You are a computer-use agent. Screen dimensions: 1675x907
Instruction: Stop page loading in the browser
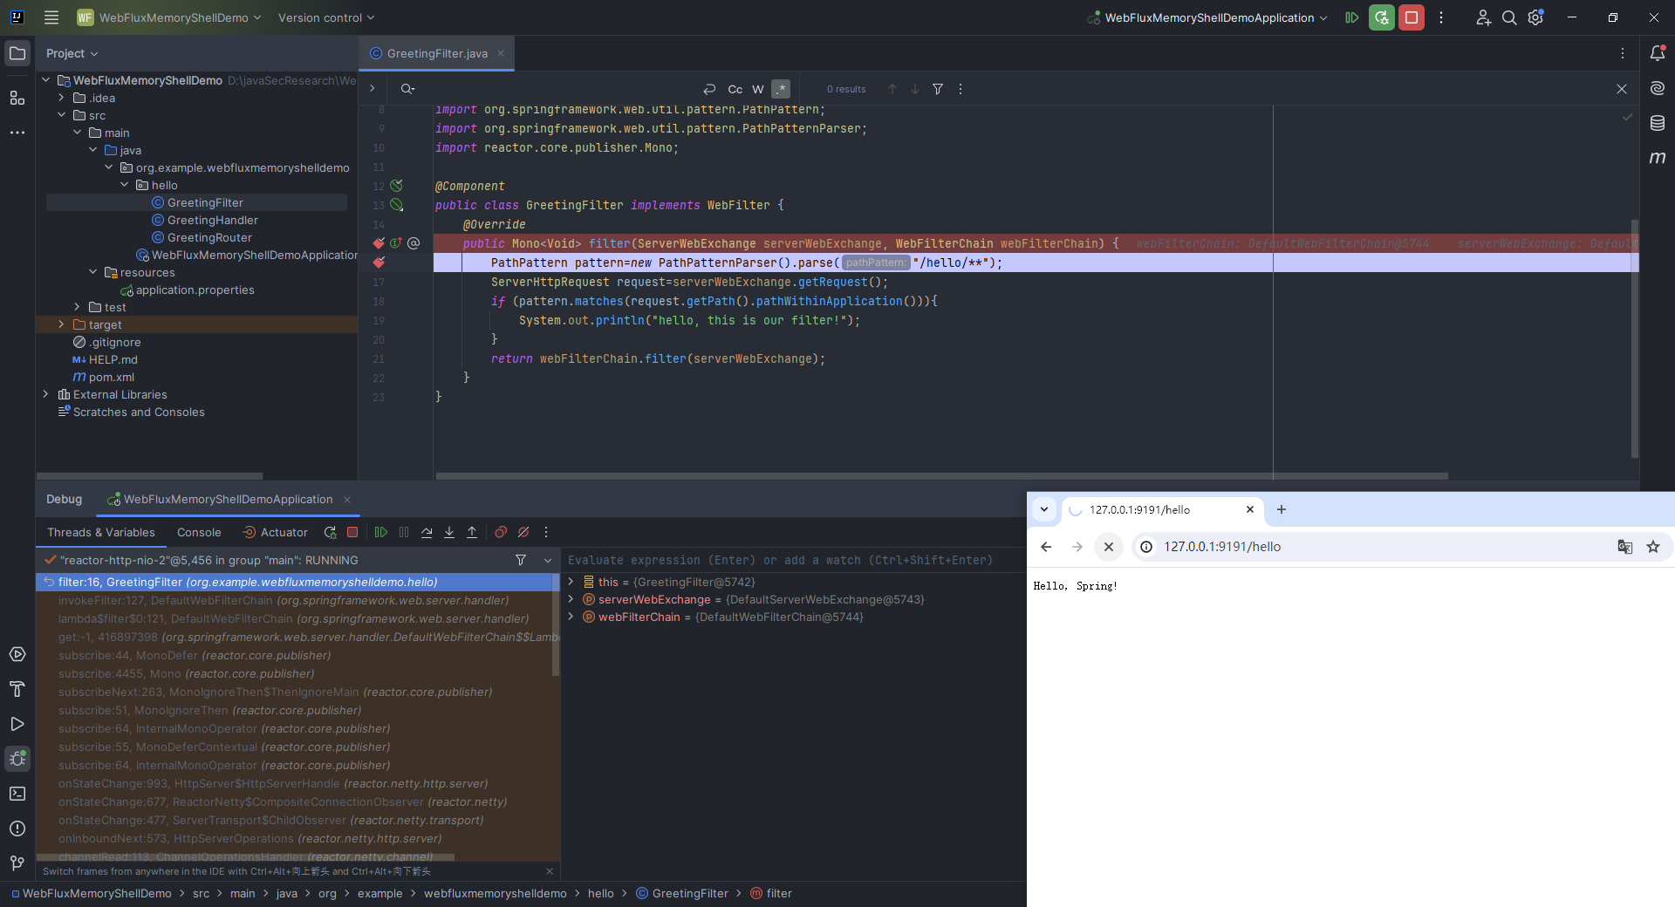coord(1109,547)
